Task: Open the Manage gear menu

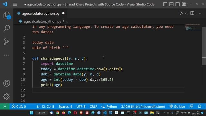Action: coord(6,97)
